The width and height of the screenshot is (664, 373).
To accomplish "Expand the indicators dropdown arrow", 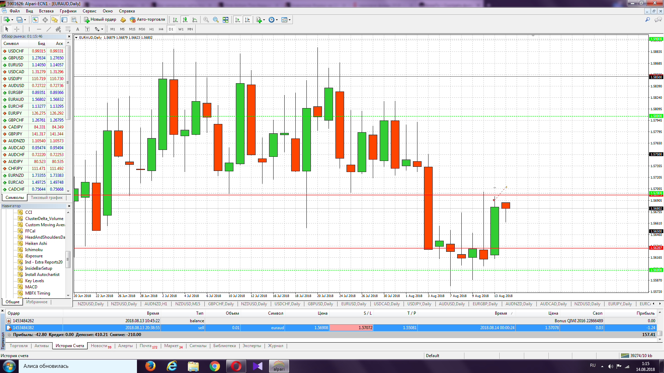I will point(264,20).
